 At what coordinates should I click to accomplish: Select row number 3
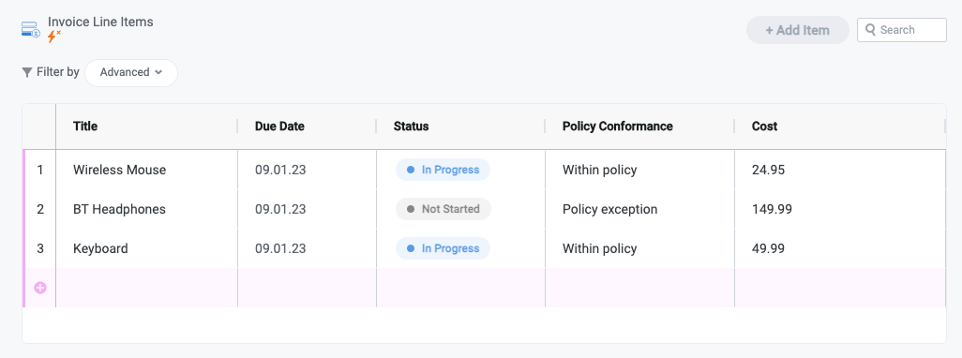(40, 248)
